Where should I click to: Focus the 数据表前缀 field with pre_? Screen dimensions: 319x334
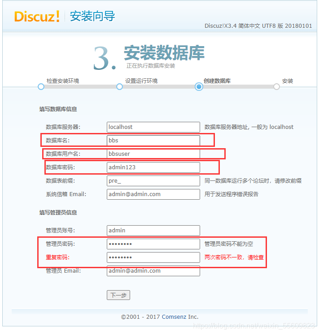[x=153, y=180]
